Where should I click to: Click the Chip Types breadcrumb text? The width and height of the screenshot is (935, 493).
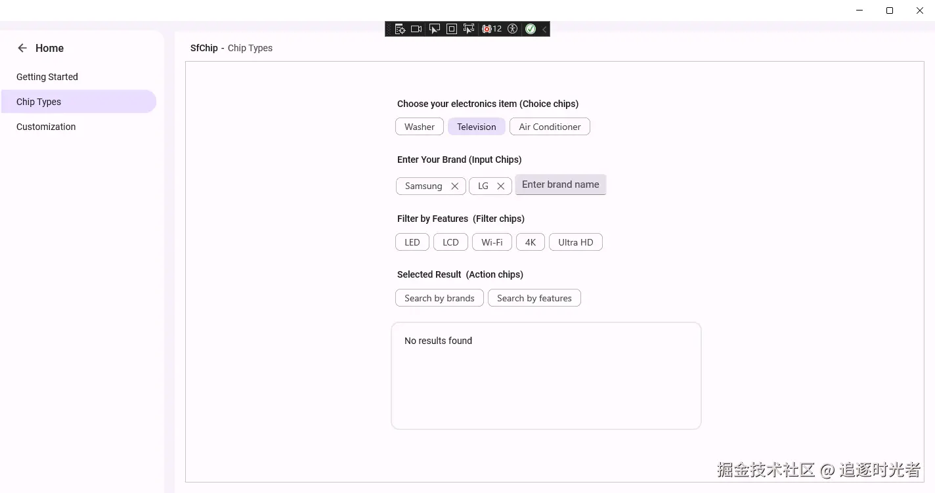250,48
